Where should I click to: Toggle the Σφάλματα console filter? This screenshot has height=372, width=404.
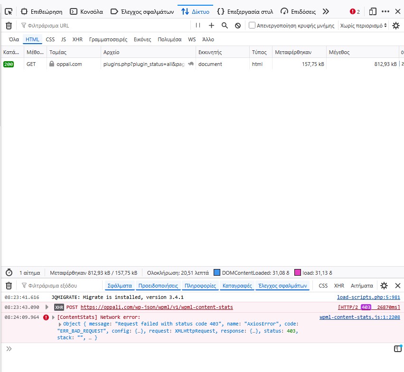point(120,286)
